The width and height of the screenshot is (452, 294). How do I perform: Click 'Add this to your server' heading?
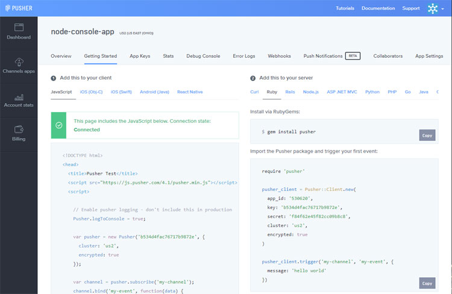pos(286,78)
